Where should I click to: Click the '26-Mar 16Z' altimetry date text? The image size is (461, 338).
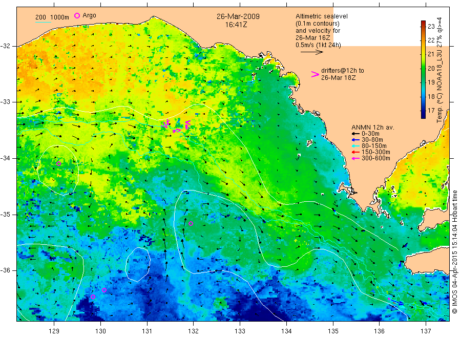click(313, 38)
